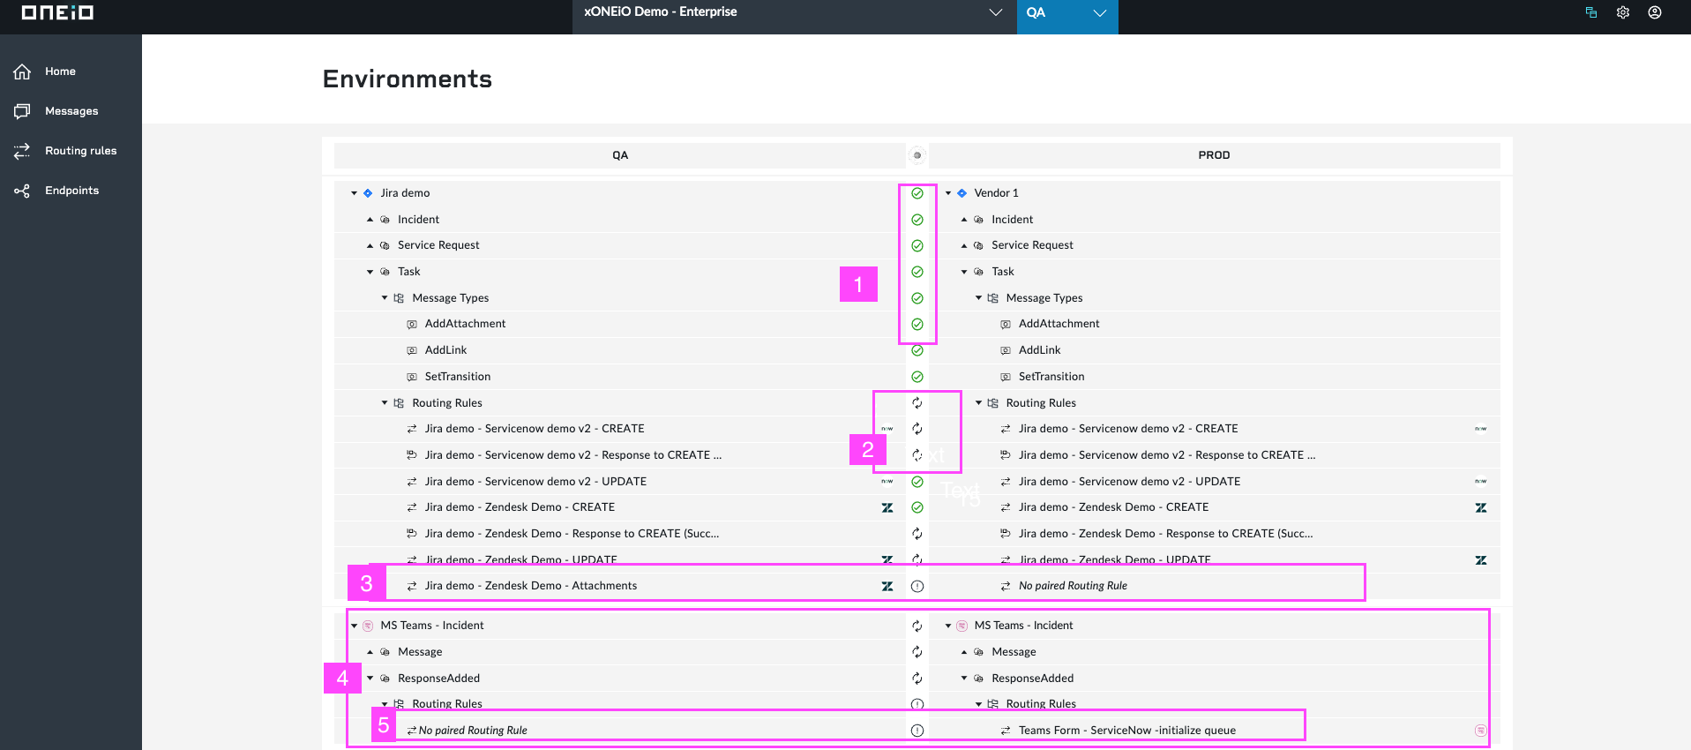Viewport: 1691px width, 750px height.
Task: Select Teams Form - ServiceNow initialize queue rule
Action: pos(1127,731)
